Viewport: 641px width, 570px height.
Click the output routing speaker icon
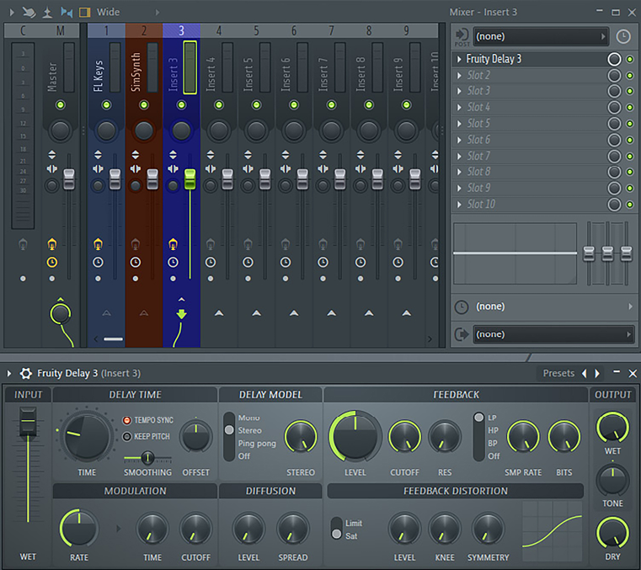tap(462, 334)
